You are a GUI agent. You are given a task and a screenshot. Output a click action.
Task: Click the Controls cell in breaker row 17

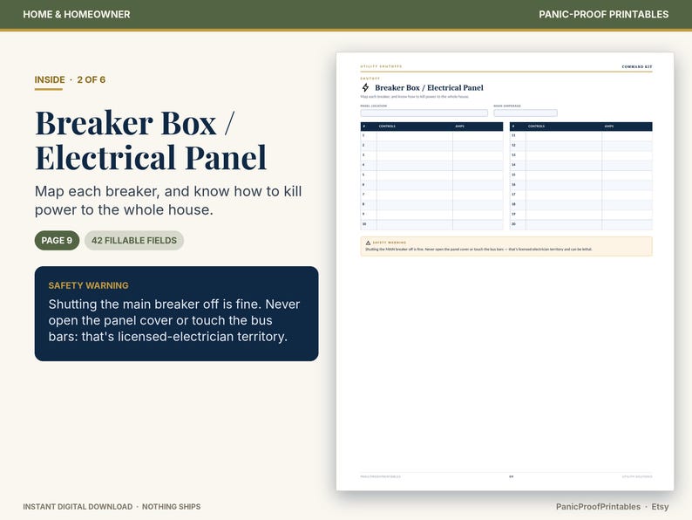pos(564,195)
